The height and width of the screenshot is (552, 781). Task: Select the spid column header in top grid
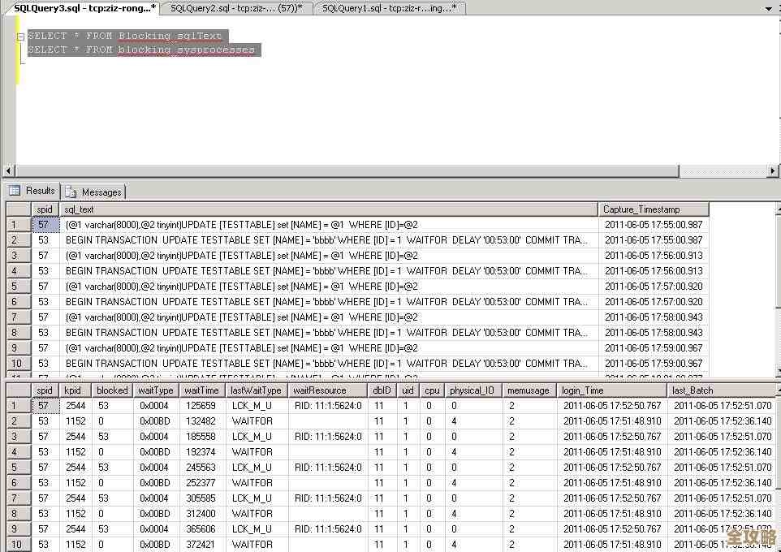45,209
